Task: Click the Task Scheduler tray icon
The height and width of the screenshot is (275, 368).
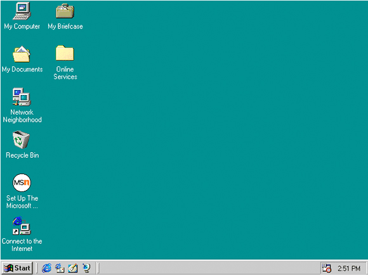Action: (x=327, y=268)
